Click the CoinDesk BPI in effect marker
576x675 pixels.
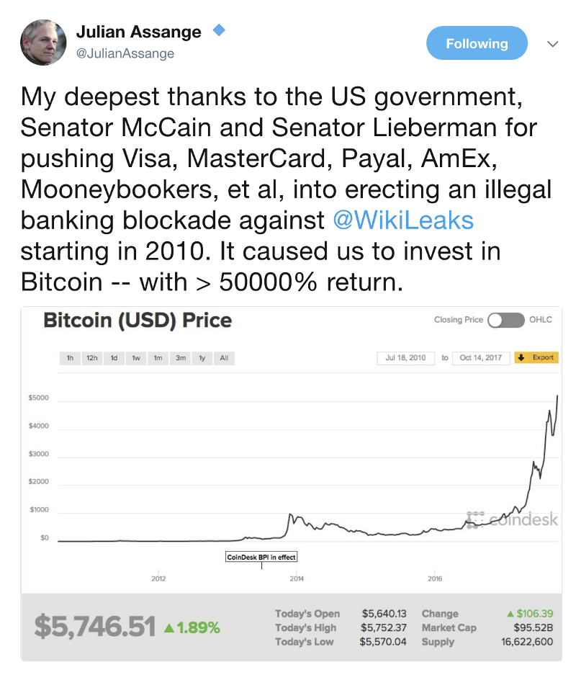click(x=261, y=557)
